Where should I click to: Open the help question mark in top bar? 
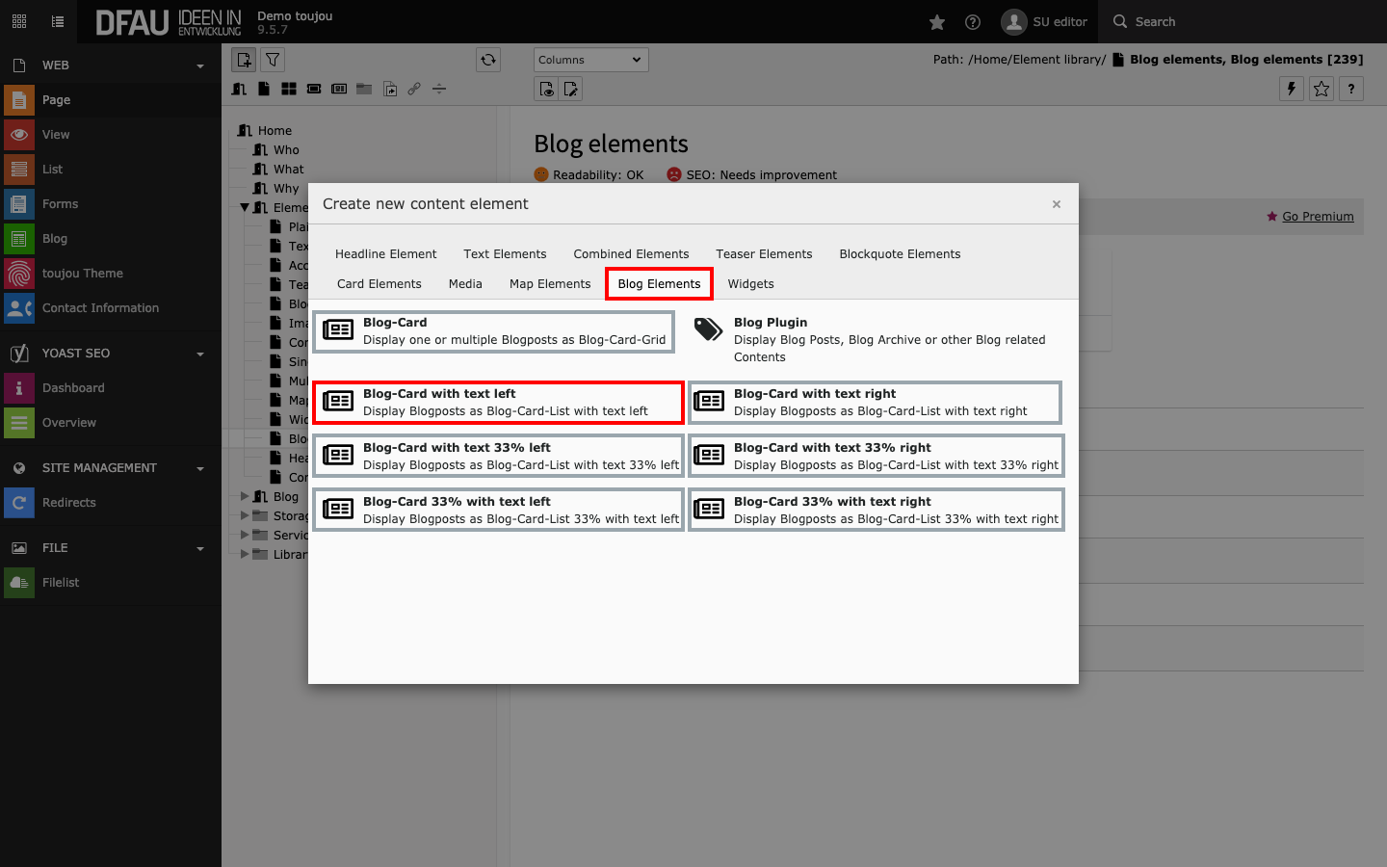coord(973,22)
